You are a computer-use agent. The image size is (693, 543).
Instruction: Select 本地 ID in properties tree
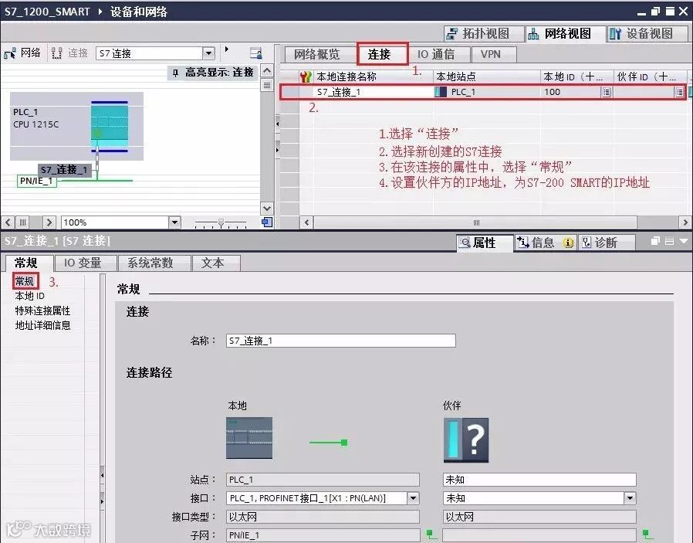30,296
